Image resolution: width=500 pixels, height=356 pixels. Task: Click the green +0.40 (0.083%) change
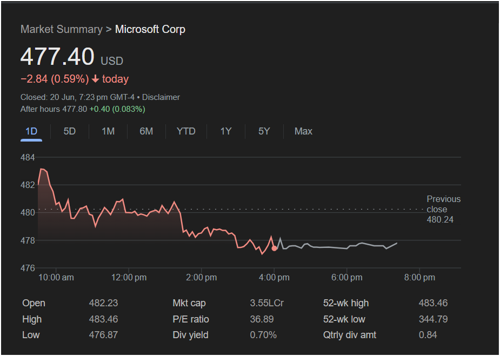(117, 109)
